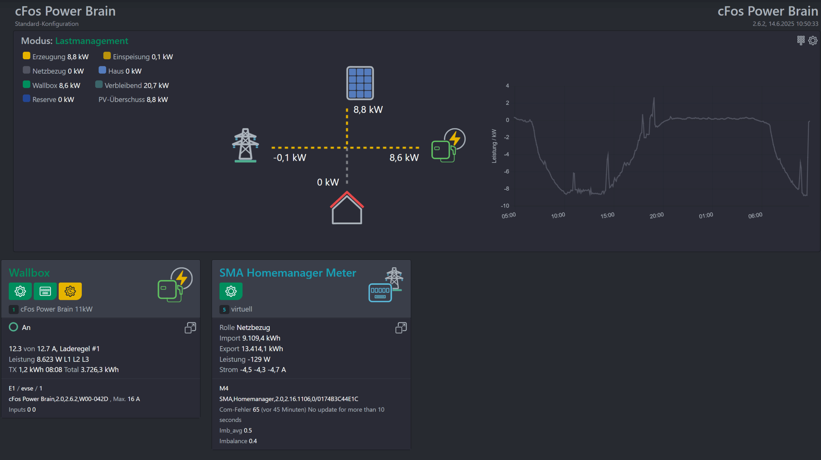Screen dimensions: 821x460
Task: Click 'cFos Power Brain 11kW' device label
Action: 56,309
